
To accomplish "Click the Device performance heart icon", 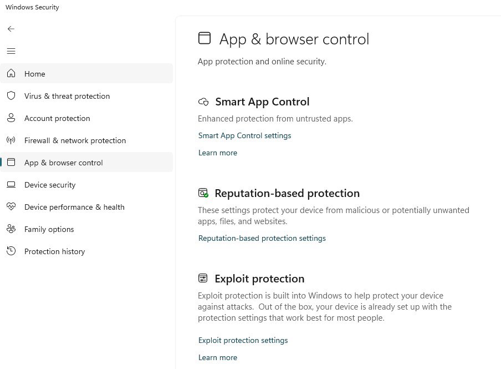I will 11,207.
